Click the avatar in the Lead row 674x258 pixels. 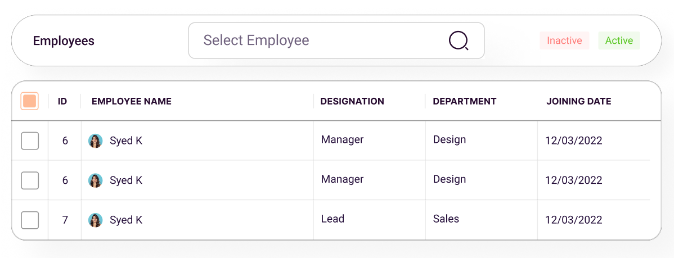(x=96, y=220)
